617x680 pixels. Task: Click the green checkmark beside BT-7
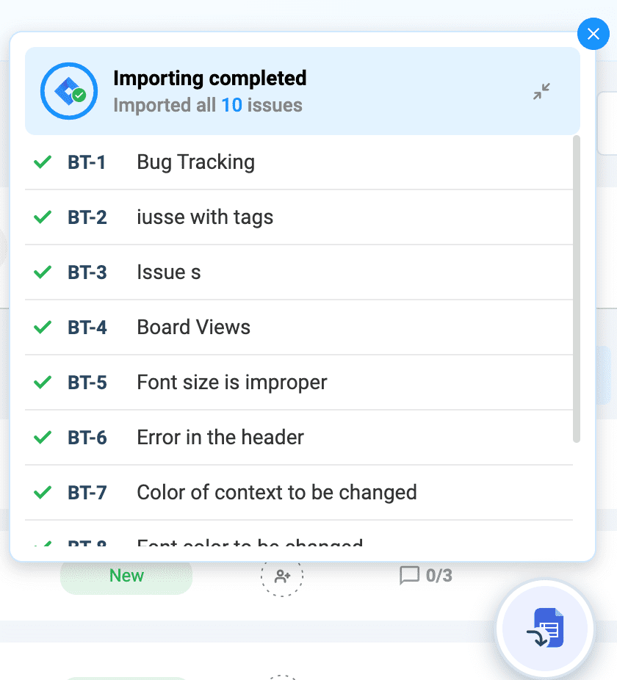tap(43, 493)
